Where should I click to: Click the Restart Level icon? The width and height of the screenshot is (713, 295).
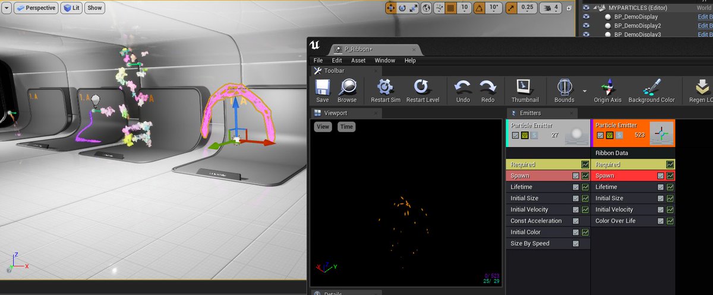[422, 87]
